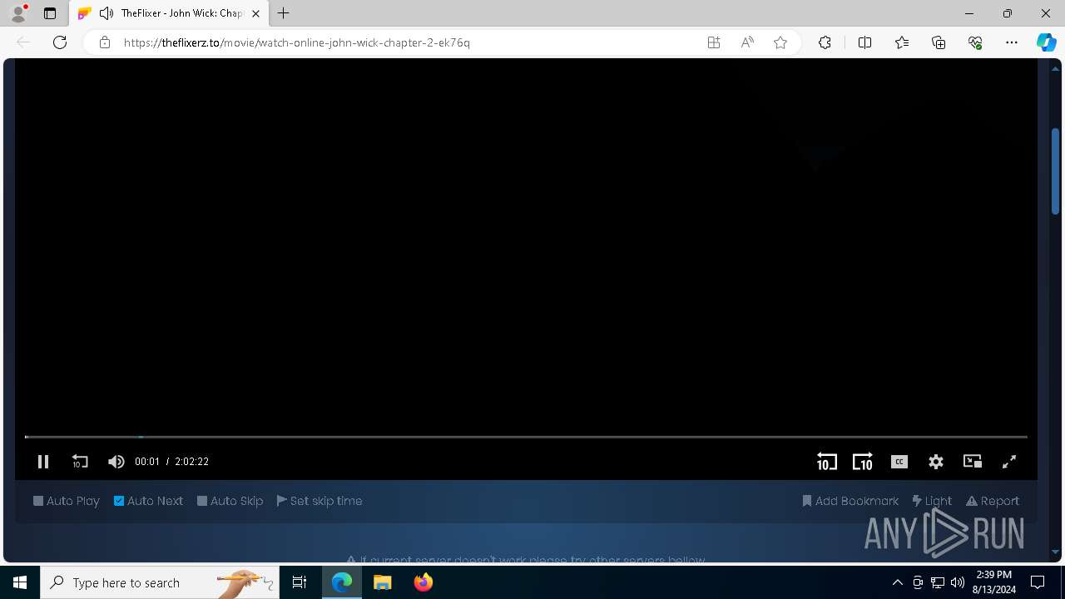Screen dimensions: 1065x599
Task: Toggle Split screen view
Action: pos(864,42)
